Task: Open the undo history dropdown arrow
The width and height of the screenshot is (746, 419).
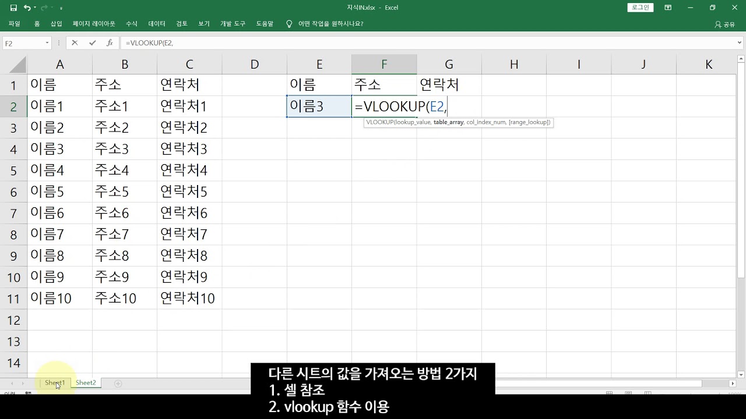Action: pyautogui.click(x=35, y=8)
